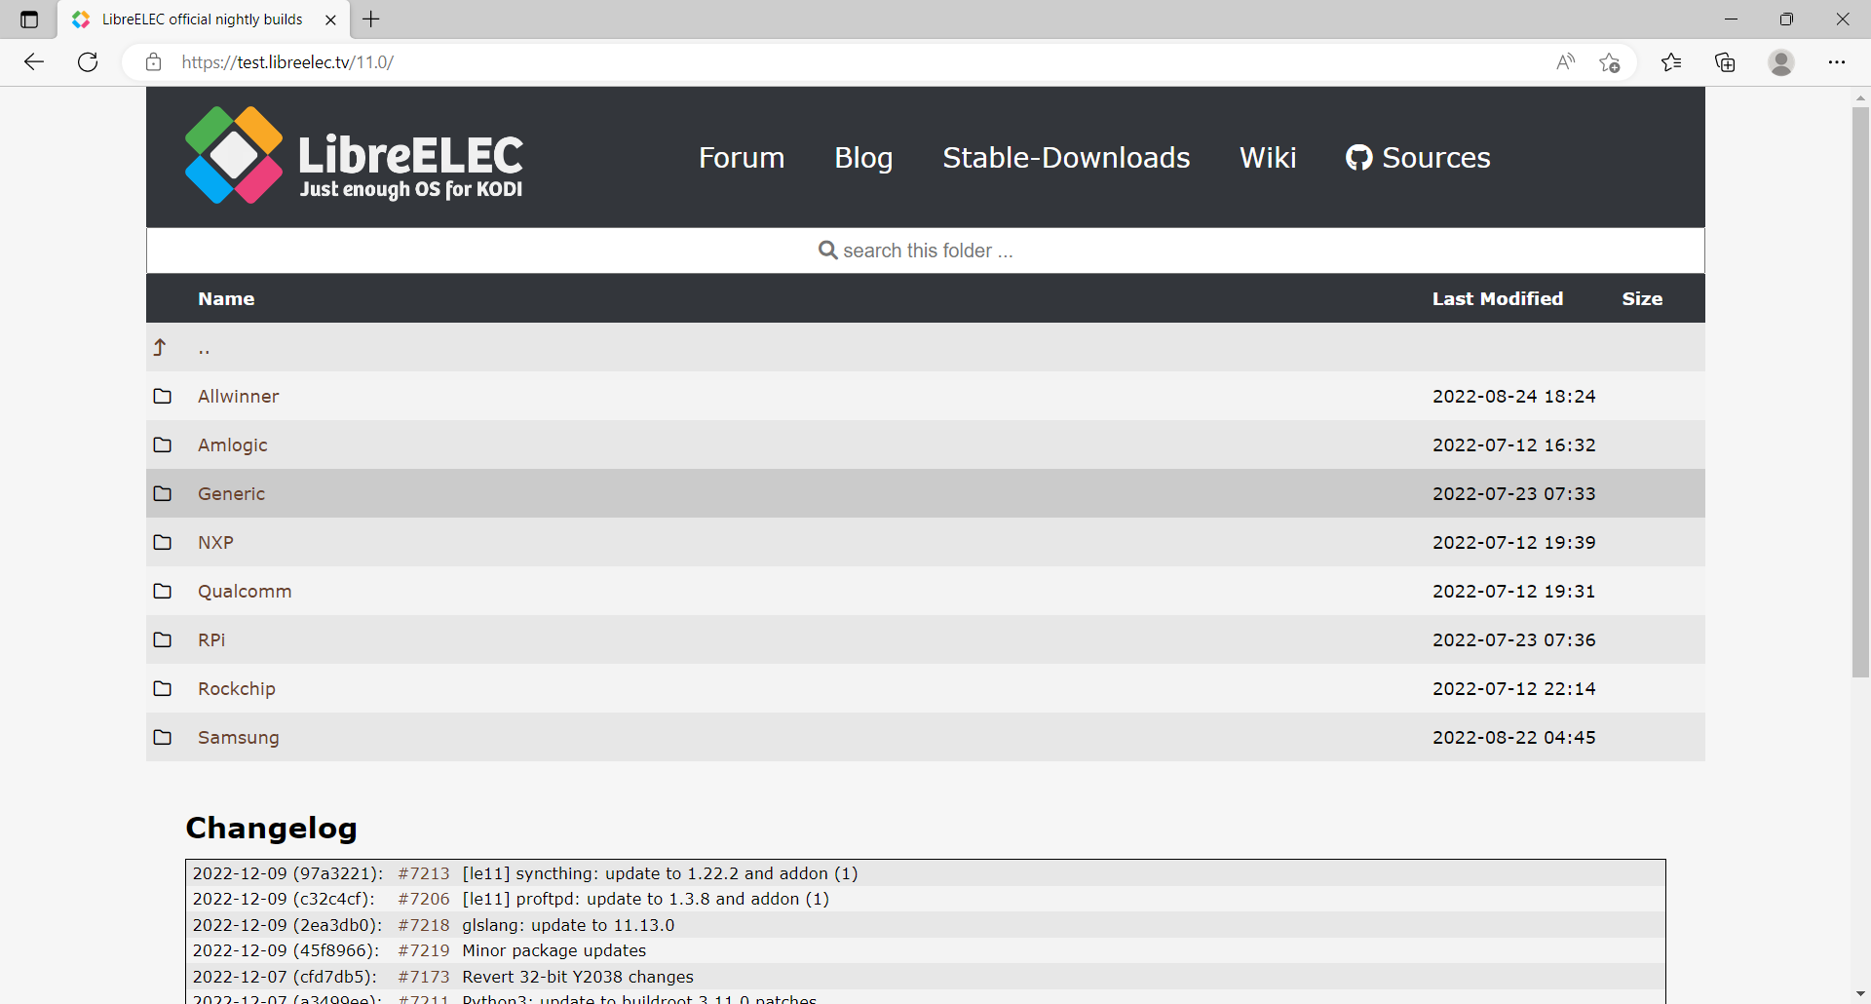Open the Stable-Downloads menu link
This screenshot has height=1004, width=1871.
click(1066, 158)
